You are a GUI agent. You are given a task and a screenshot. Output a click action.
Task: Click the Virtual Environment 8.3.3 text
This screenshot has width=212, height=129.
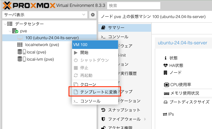(x=81, y=5)
